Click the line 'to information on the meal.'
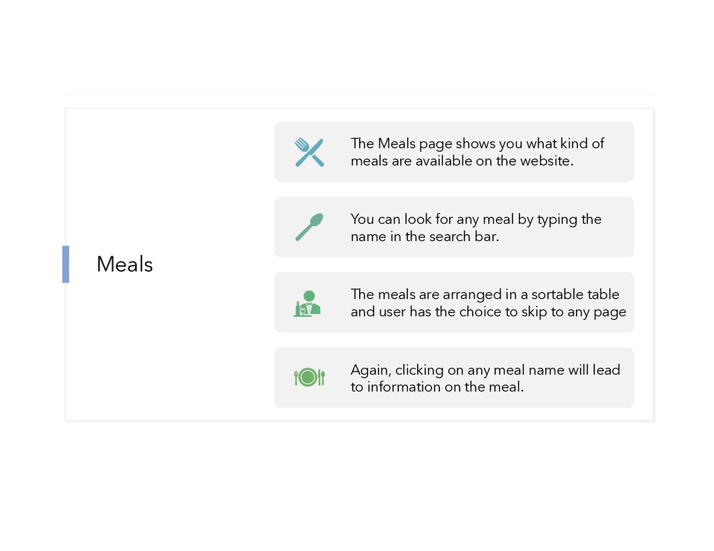Image resolution: width=714 pixels, height=551 pixels. coord(437,387)
